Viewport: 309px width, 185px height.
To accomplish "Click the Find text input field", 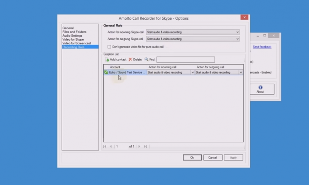I will [185, 59].
